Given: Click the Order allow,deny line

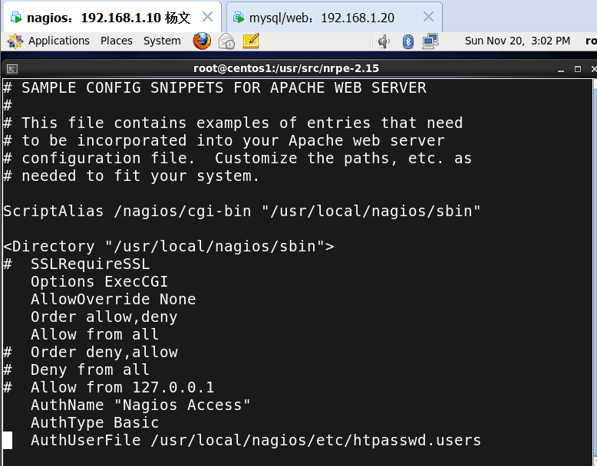Looking at the screenshot, I should tap(104, 317).
